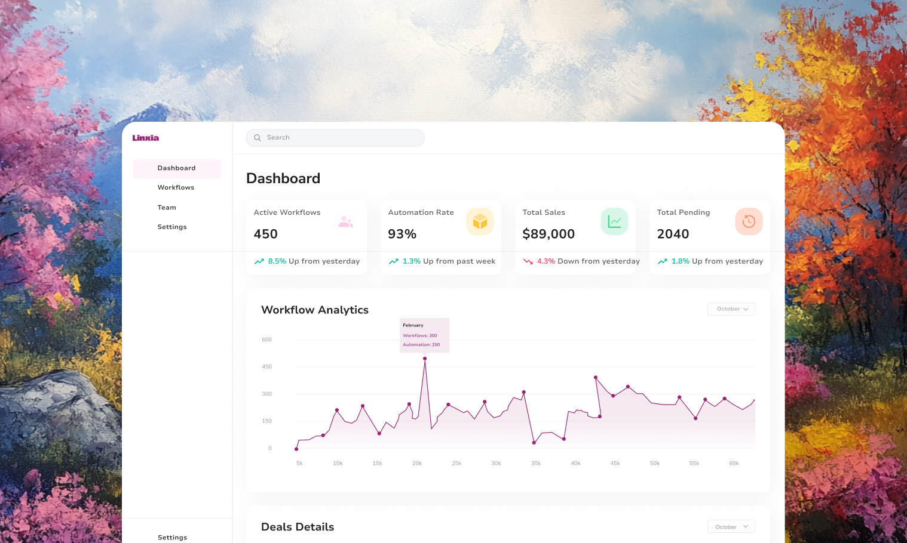This screenshot has width=907, height=543.
Task: Click the red downward trend arrow on Total Sales
Action: coord(528,261)
